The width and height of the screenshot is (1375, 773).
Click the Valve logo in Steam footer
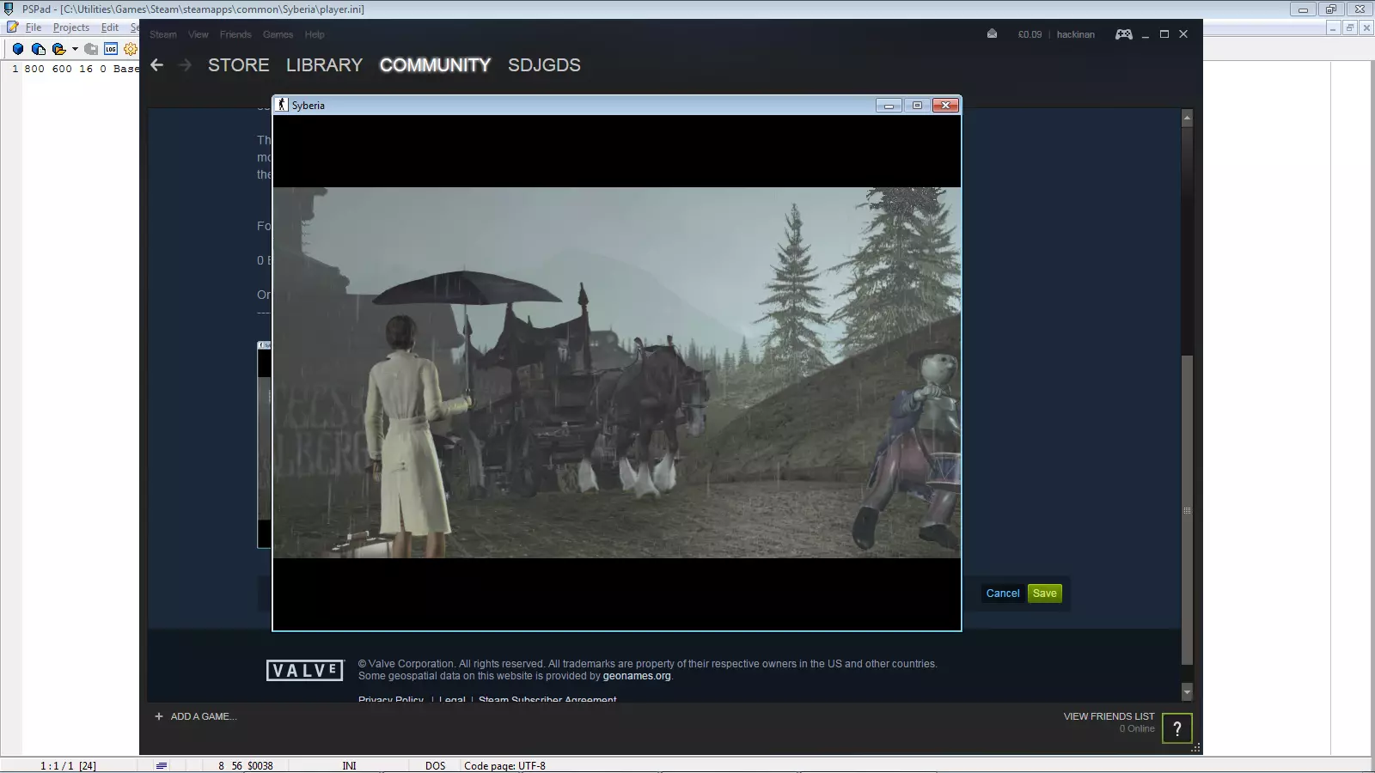pos(305,670)
